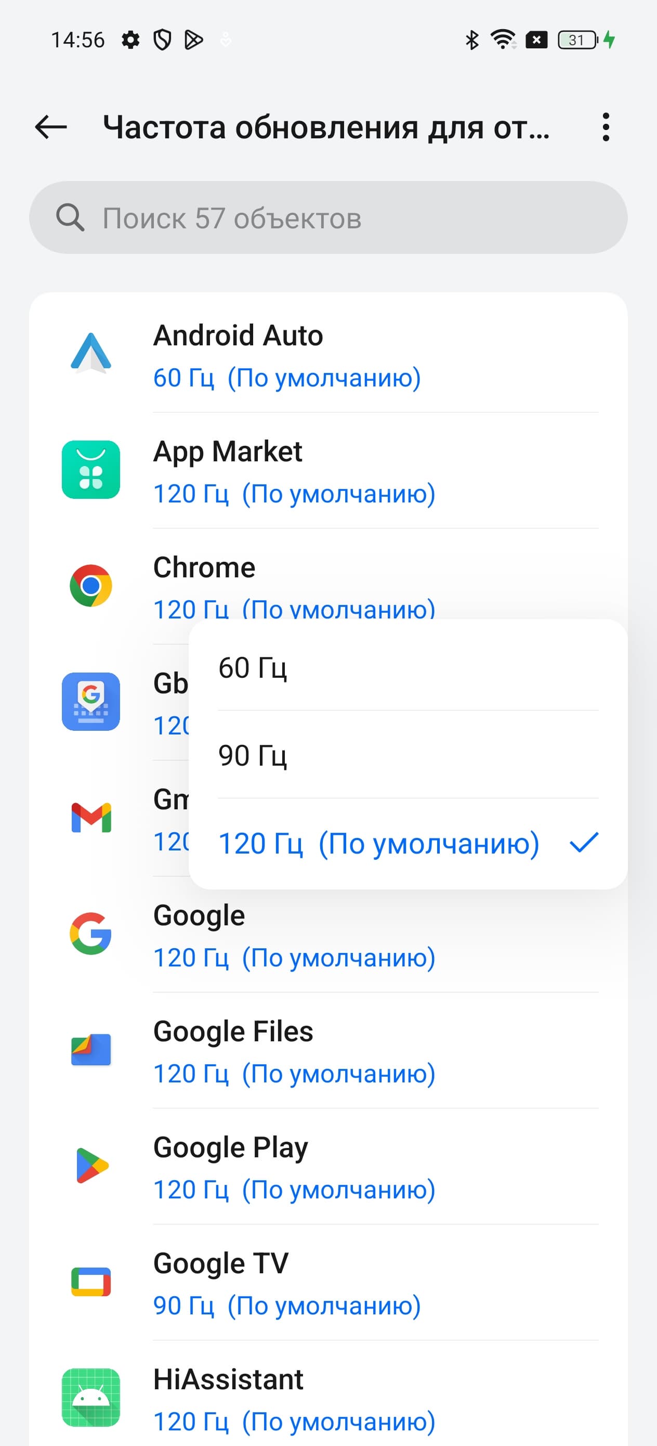657x1446 pixels.
Task: Tap the Google TV icon
Action: 91,1282
